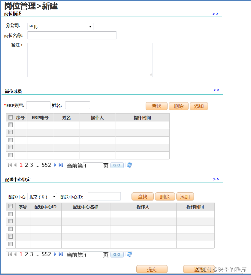Click the 操作人 header in 配送中心 table

pos(143,207)
